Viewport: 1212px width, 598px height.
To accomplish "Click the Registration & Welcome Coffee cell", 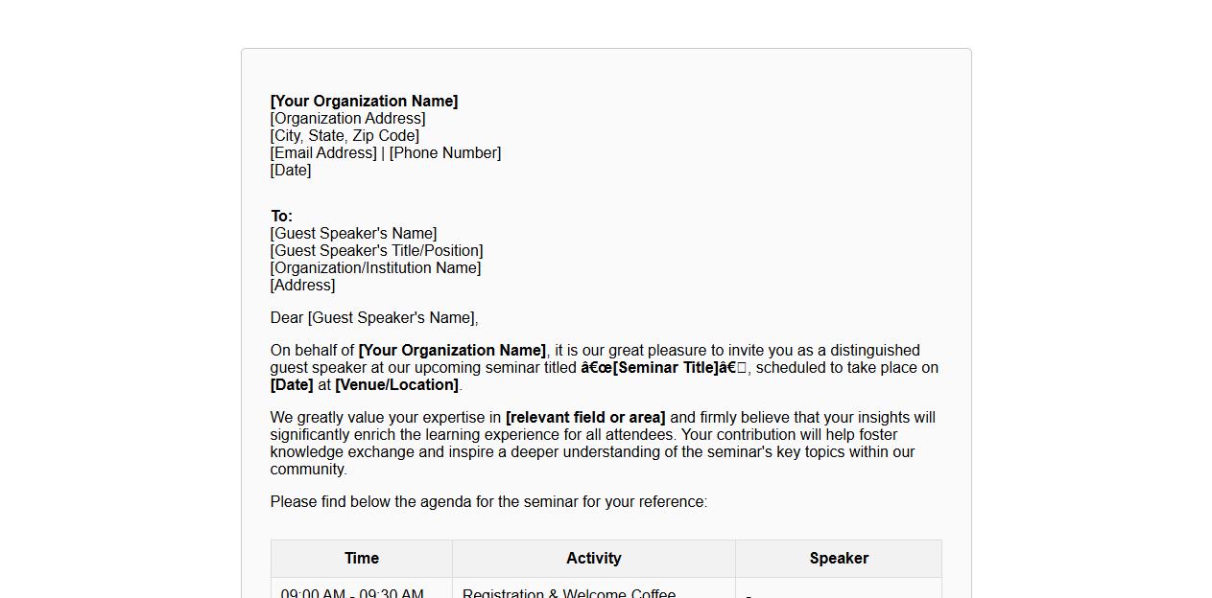I will 569,593.
